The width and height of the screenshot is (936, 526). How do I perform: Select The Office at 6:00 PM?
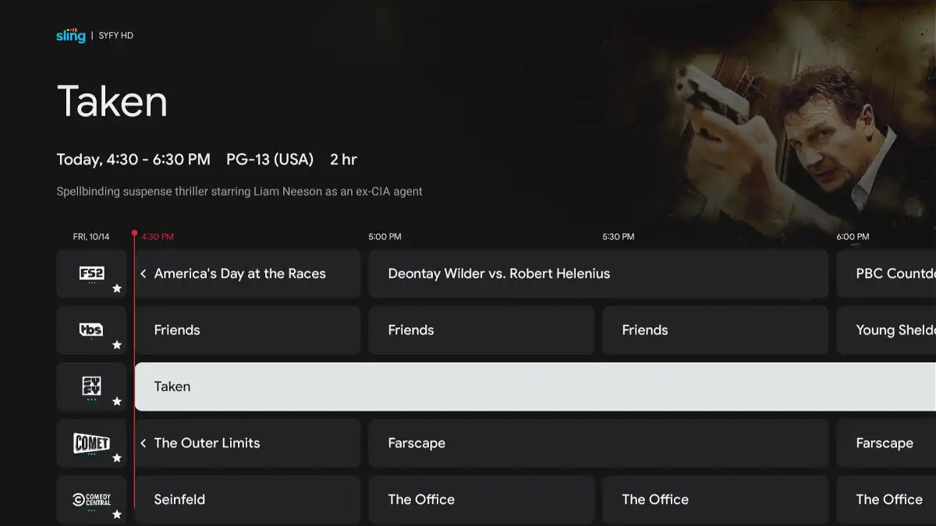[x=886, y=500]
